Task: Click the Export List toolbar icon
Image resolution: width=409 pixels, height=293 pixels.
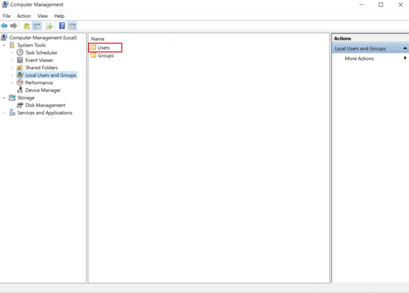Action: 49,25
